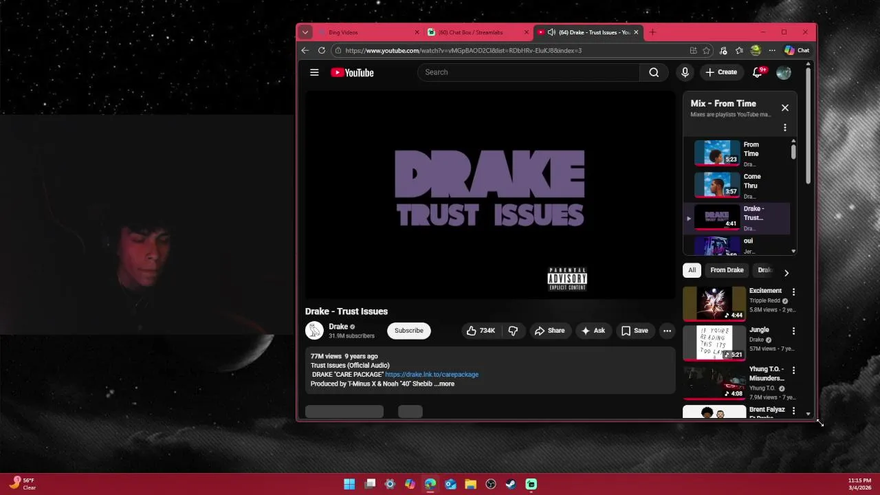The width and height of the screenshot is (880, 495).
Task: Save the video to a playlist
Action: click(635, 331)
